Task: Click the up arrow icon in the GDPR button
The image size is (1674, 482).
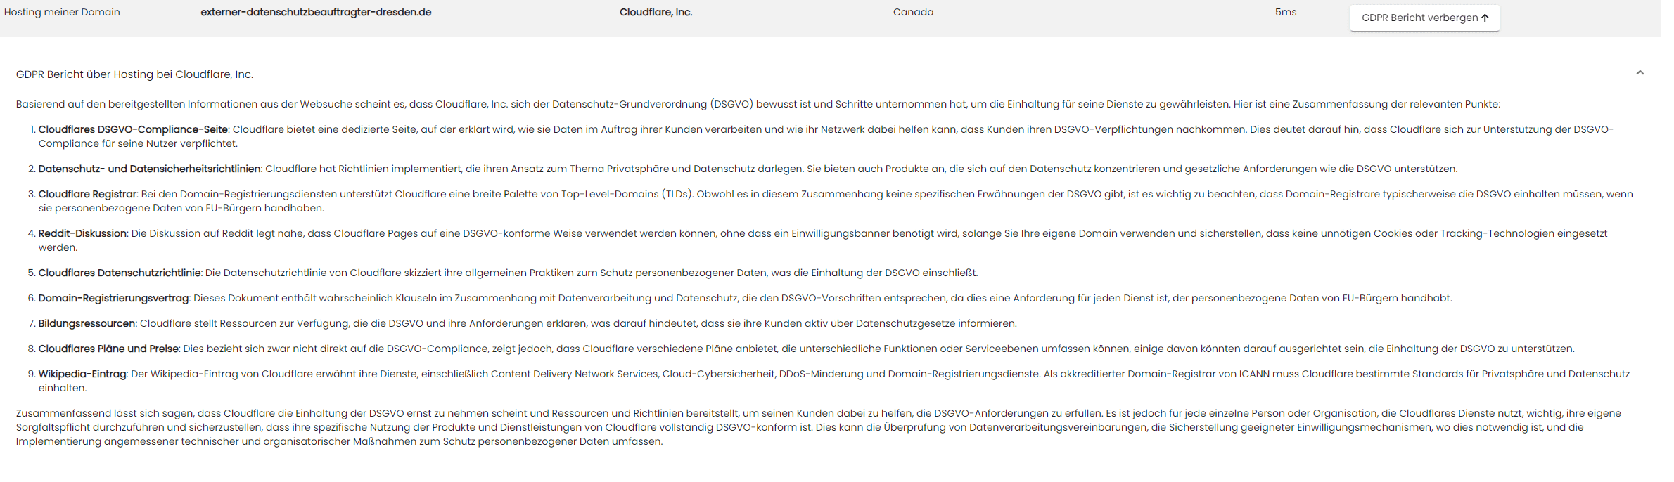Action: click(x=1485, y=18)
